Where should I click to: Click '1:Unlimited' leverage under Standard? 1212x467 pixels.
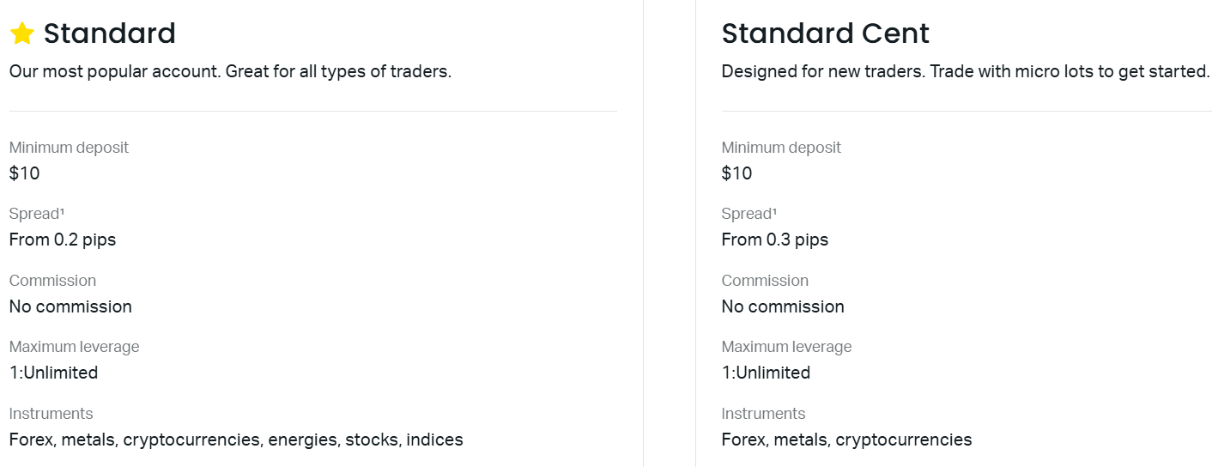pos(54,373)
